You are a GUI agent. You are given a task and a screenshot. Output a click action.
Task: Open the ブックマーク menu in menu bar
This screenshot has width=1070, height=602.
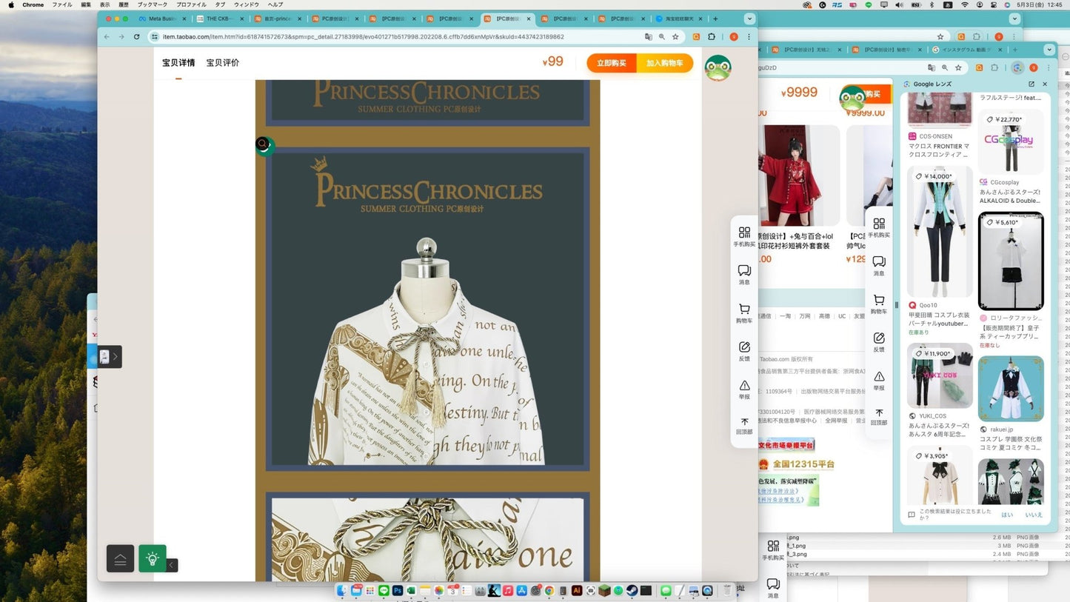coord(153,4)
